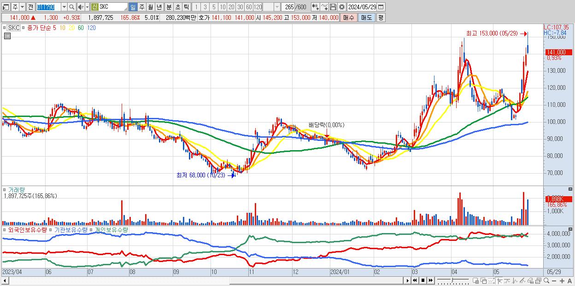Select monthly chart period 월
This screenshot has height=286, width=575.
pyautogui.click(x=150, y=7)
